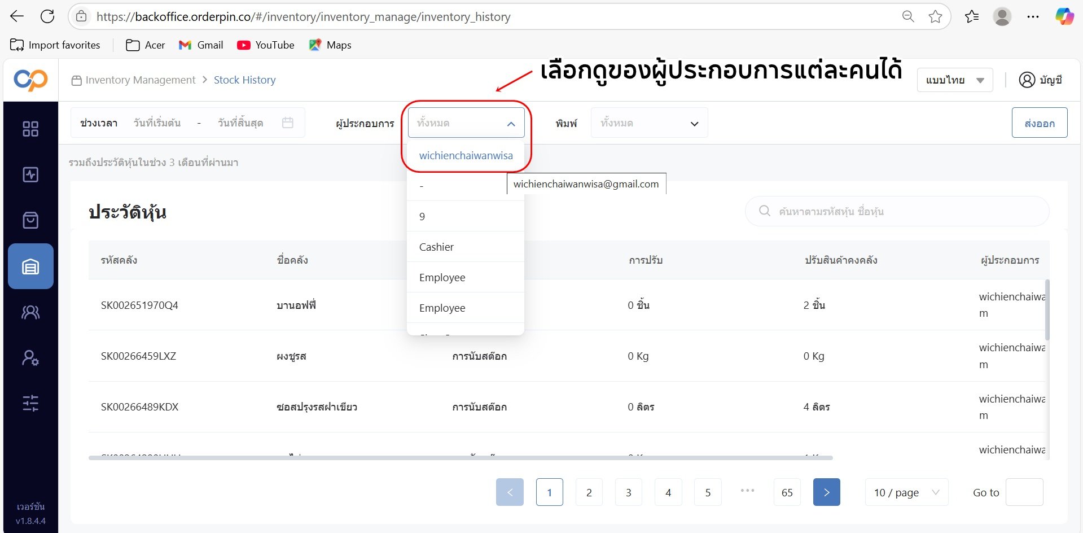Click the รหัสคลัง column header

coord(119,260)
